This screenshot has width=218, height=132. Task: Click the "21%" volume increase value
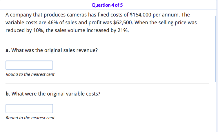[x=123, y=31]
